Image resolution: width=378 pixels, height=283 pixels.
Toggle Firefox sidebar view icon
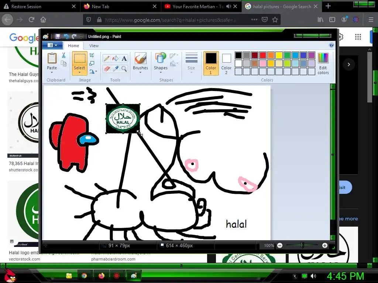click(332, 20)
